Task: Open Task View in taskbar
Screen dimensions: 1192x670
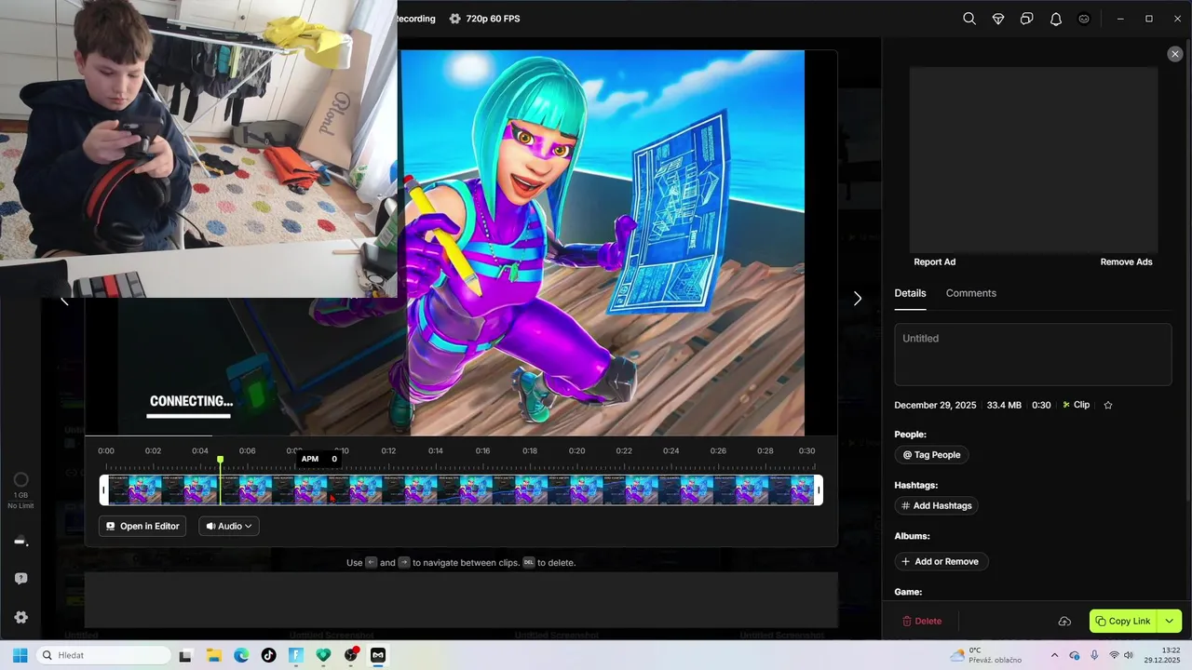Action: click(x=185, y=655)
